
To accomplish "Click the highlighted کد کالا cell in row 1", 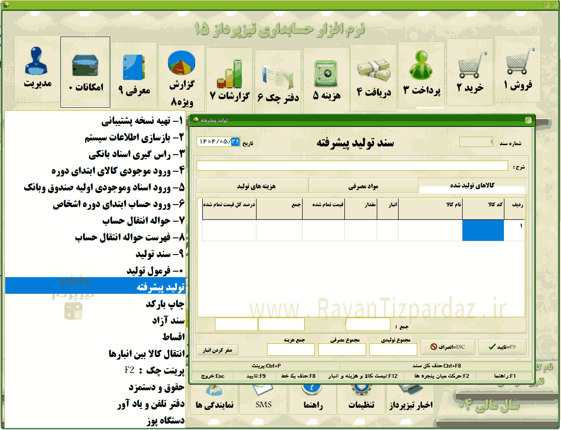I will (x=483, y=230).
